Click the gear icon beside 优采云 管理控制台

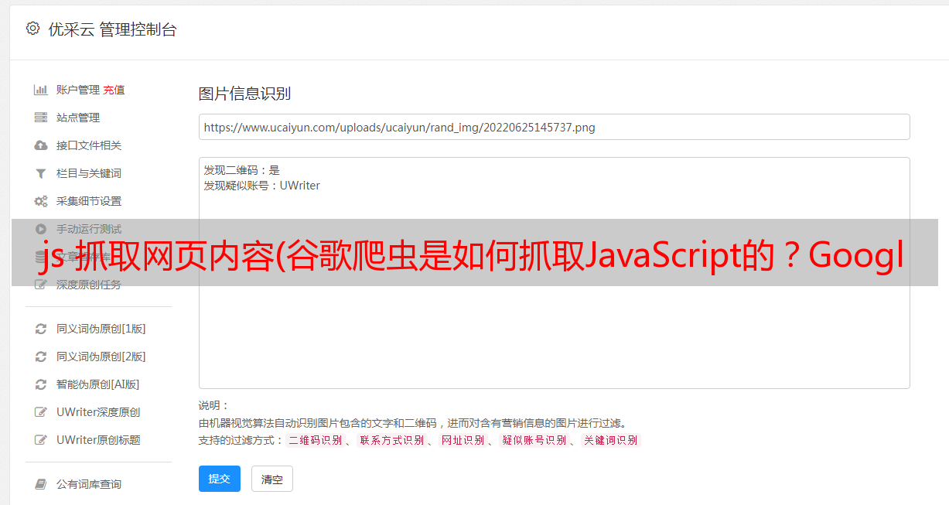(32, 29)
